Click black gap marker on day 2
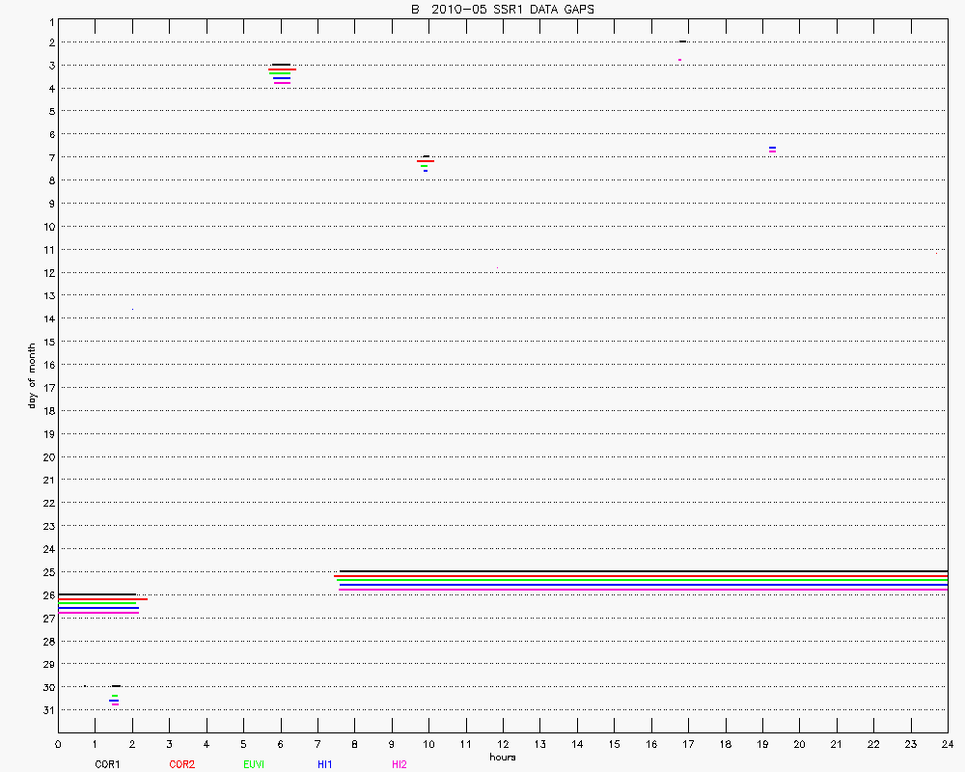Image resolution: width=965 pixels, height=772 pixels. [x=682, y=41]
